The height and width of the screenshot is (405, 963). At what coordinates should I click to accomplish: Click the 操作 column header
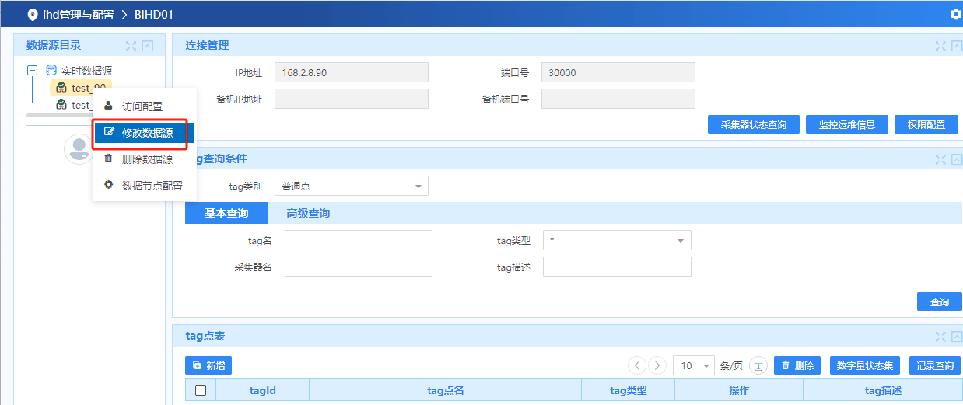739,391
